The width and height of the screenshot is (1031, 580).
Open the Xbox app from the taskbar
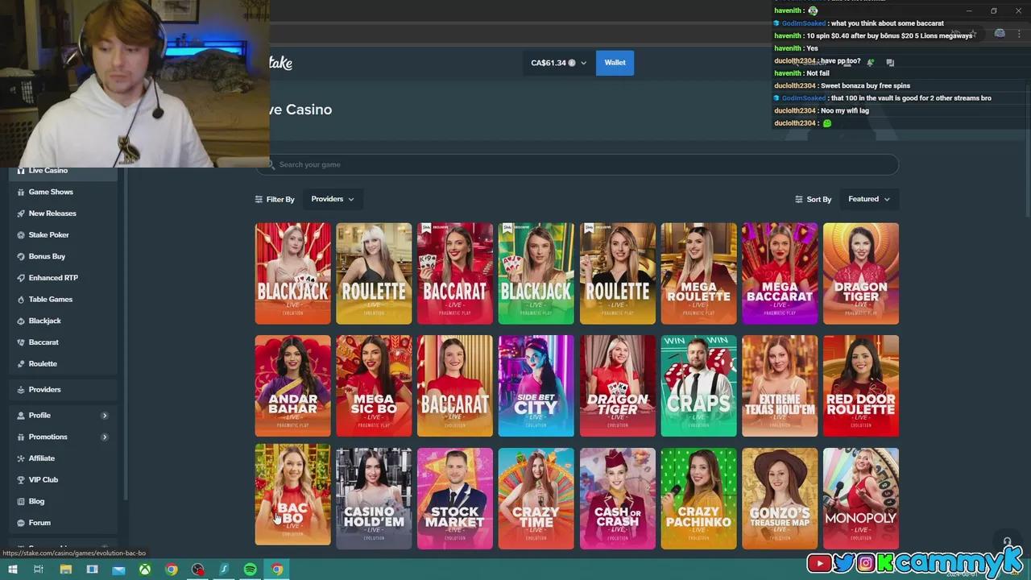[145, 570]
